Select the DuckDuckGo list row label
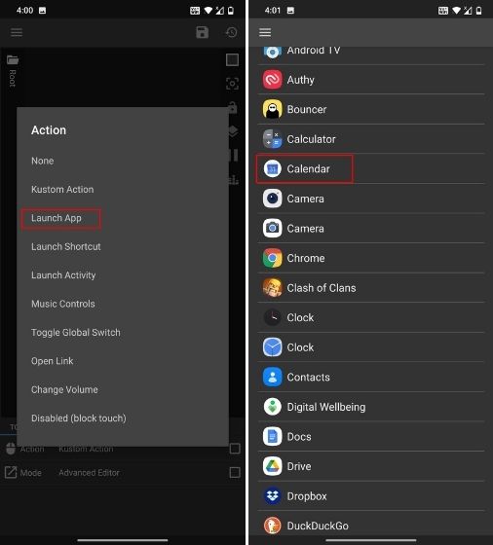493x545 pixels. [318, 526]
